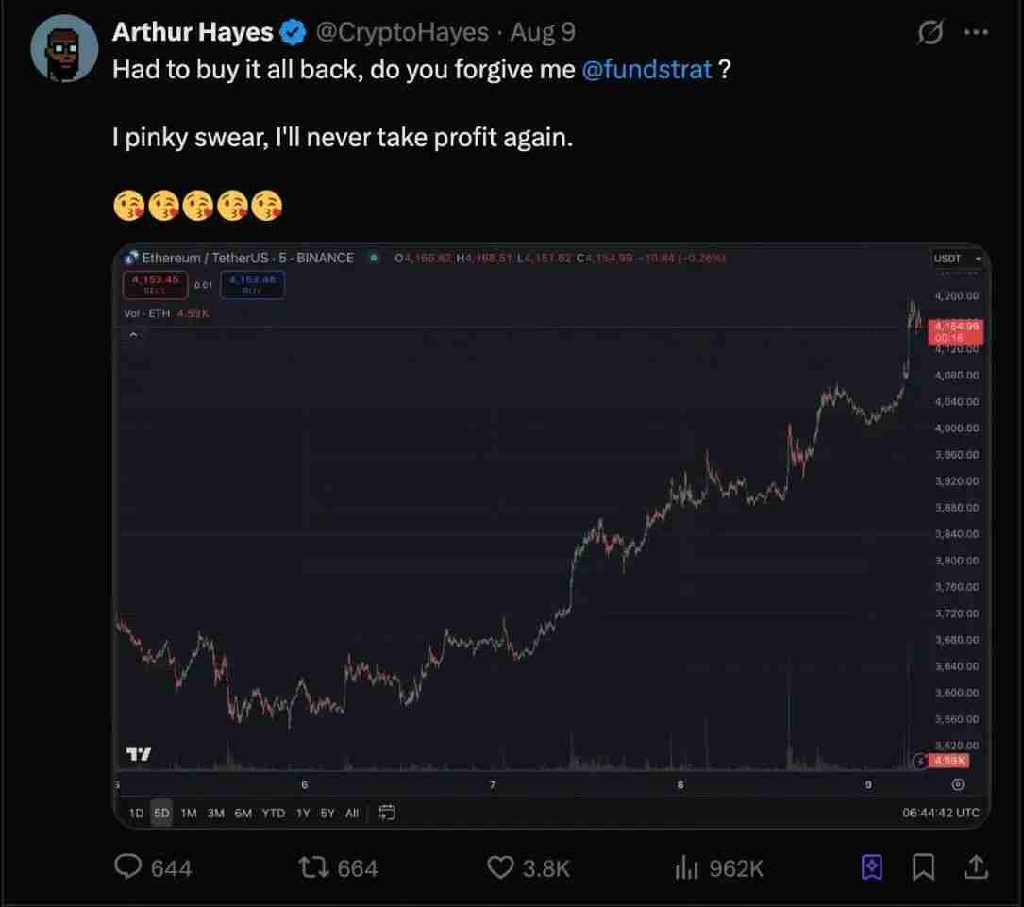1024x907 pixels.
Task: Open the chart date range calendar icon
Action: (x=386, y=813)
